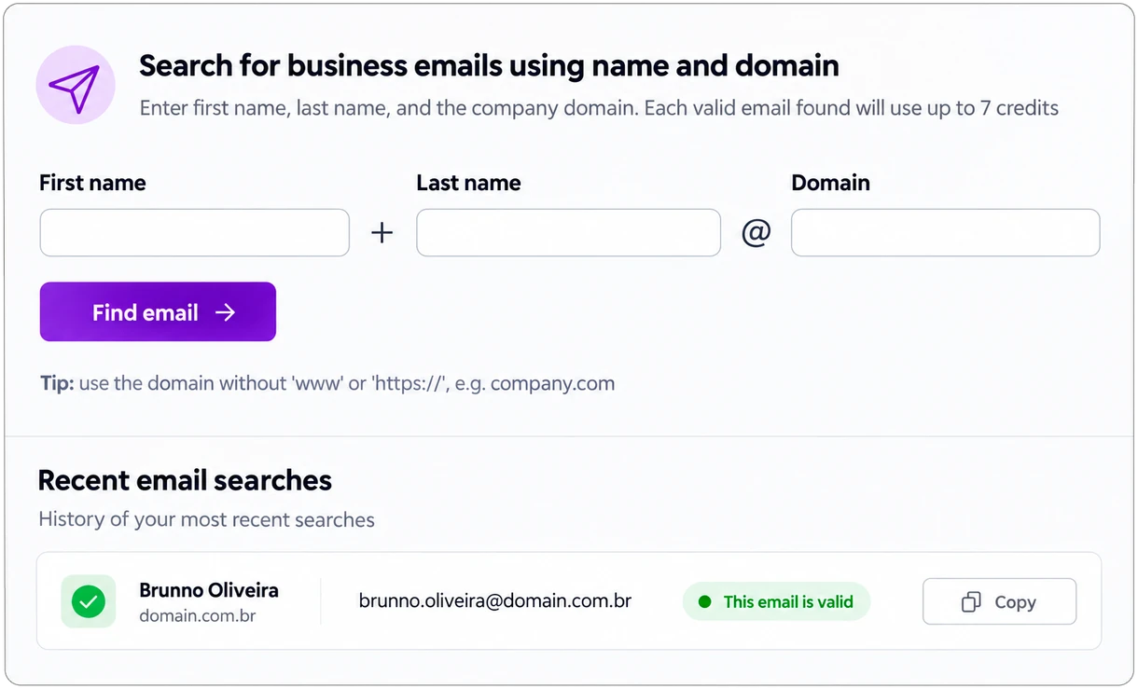Click the 'This email is valid' badge
Image resolution: width=1138 pixels, height=689 pixels.
tap(776, 601)
